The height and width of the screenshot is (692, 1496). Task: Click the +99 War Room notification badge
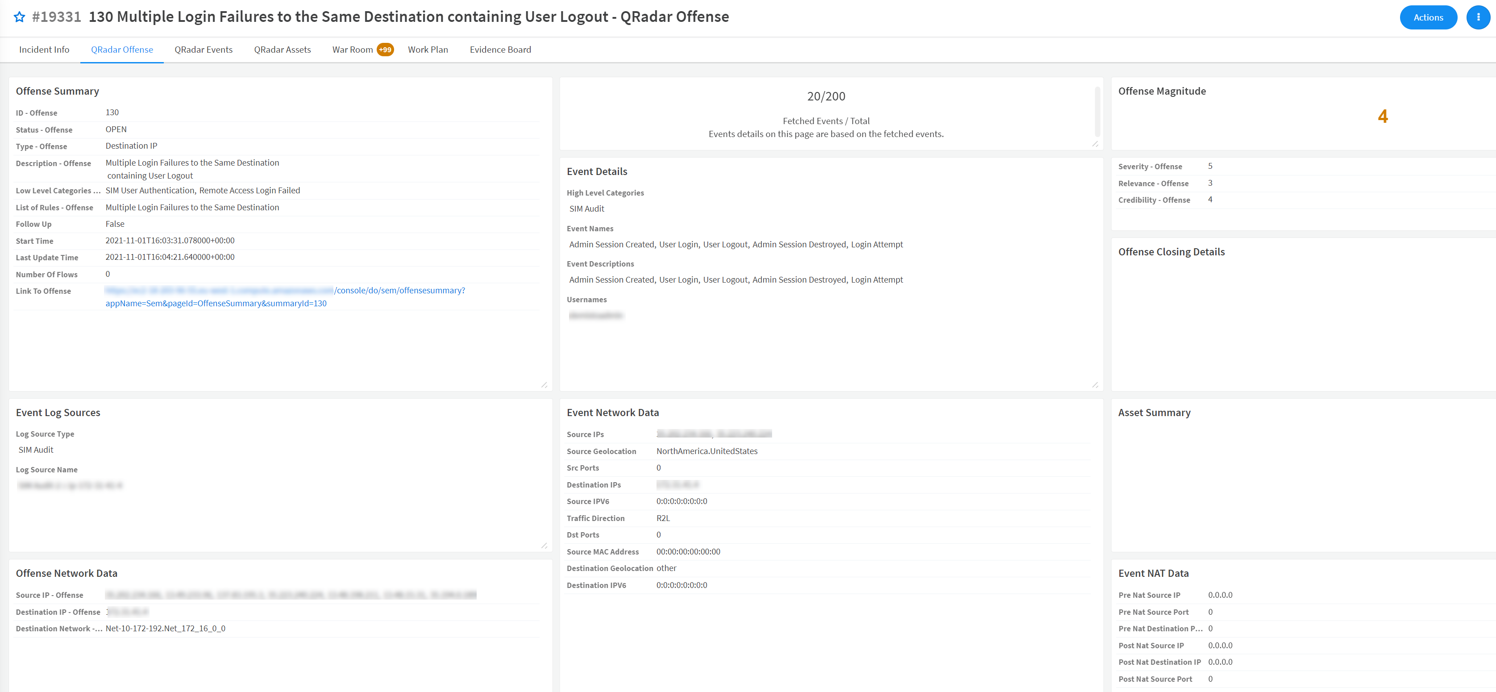coord(385,50)
